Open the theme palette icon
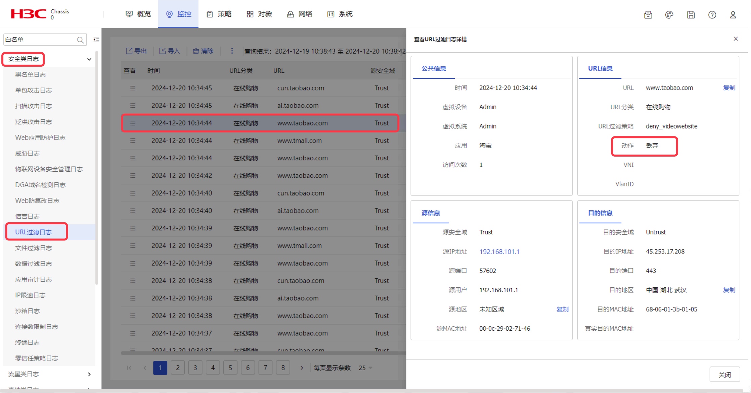 coord(669,15)
